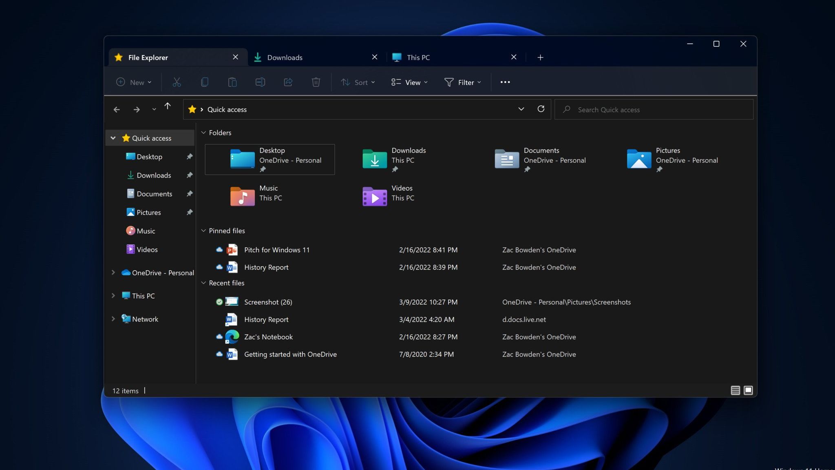Click the Paste clipboard icon

(x=232, y=82)
